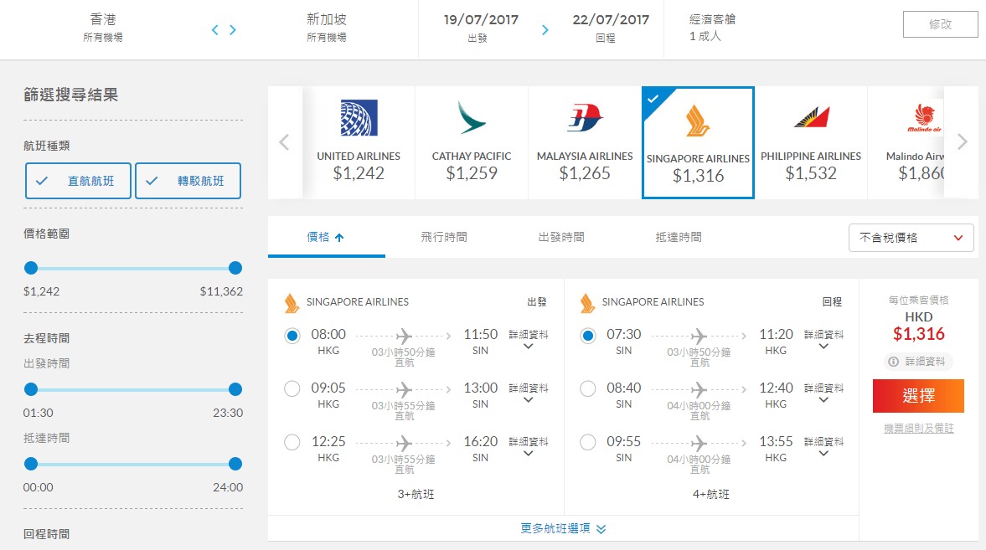
Task: Click the Cathay Pacific logo icon
Action: click(472, 117)
